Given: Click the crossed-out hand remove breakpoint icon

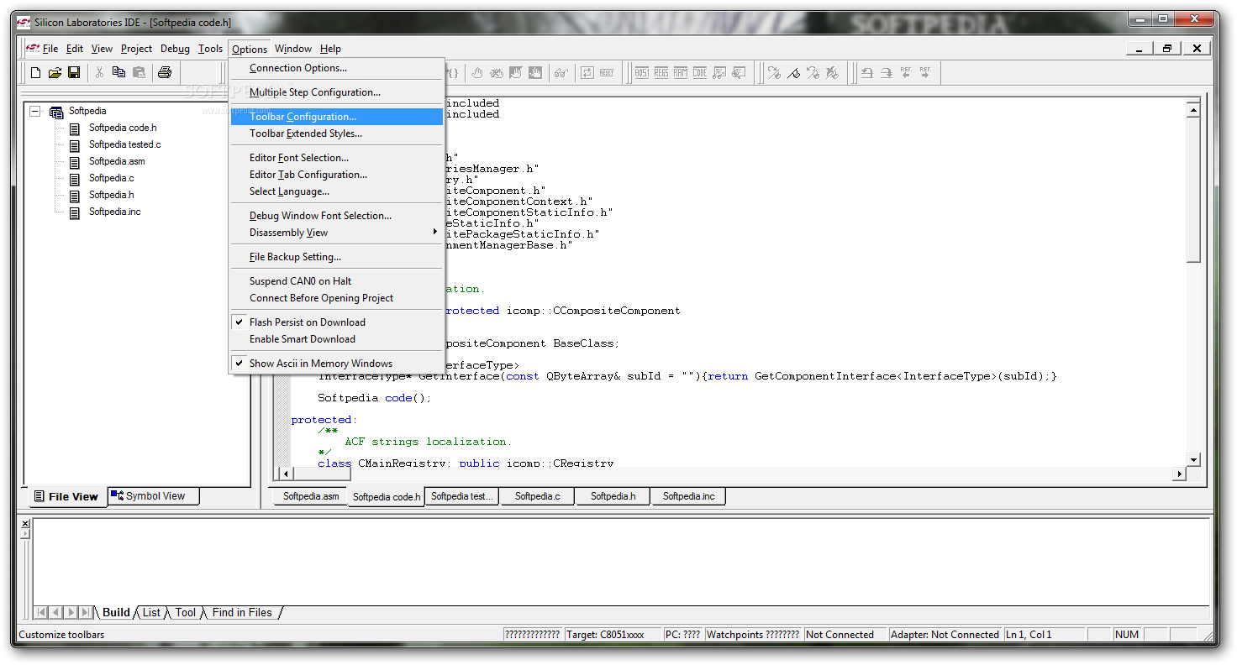Looking at the screenshot, I should pyautogui.click(x=497, y=73).
